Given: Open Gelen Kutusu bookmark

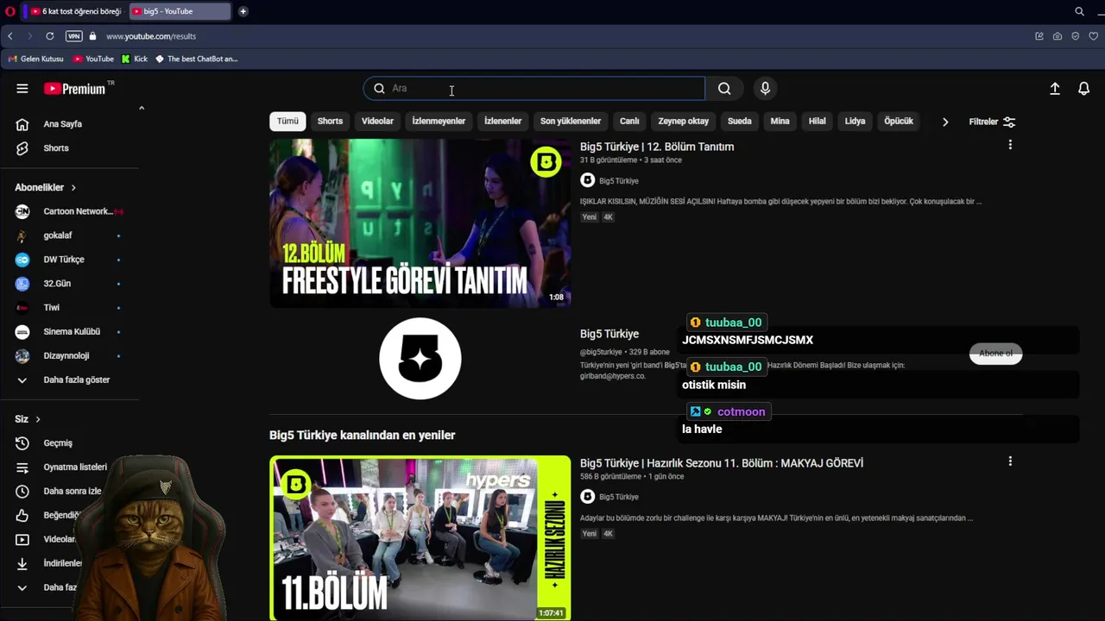Looking at the screenshot, I should [x=36, y=59].
